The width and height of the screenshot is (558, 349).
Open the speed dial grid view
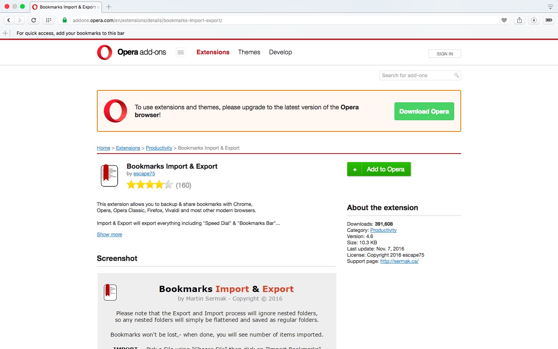tap(48, 20)
